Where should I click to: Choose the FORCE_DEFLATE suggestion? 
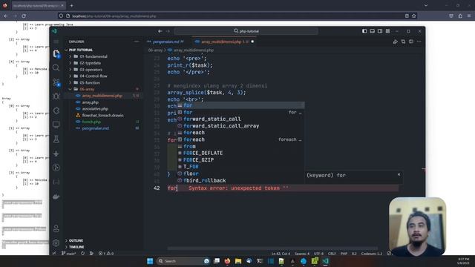[240, 154]
